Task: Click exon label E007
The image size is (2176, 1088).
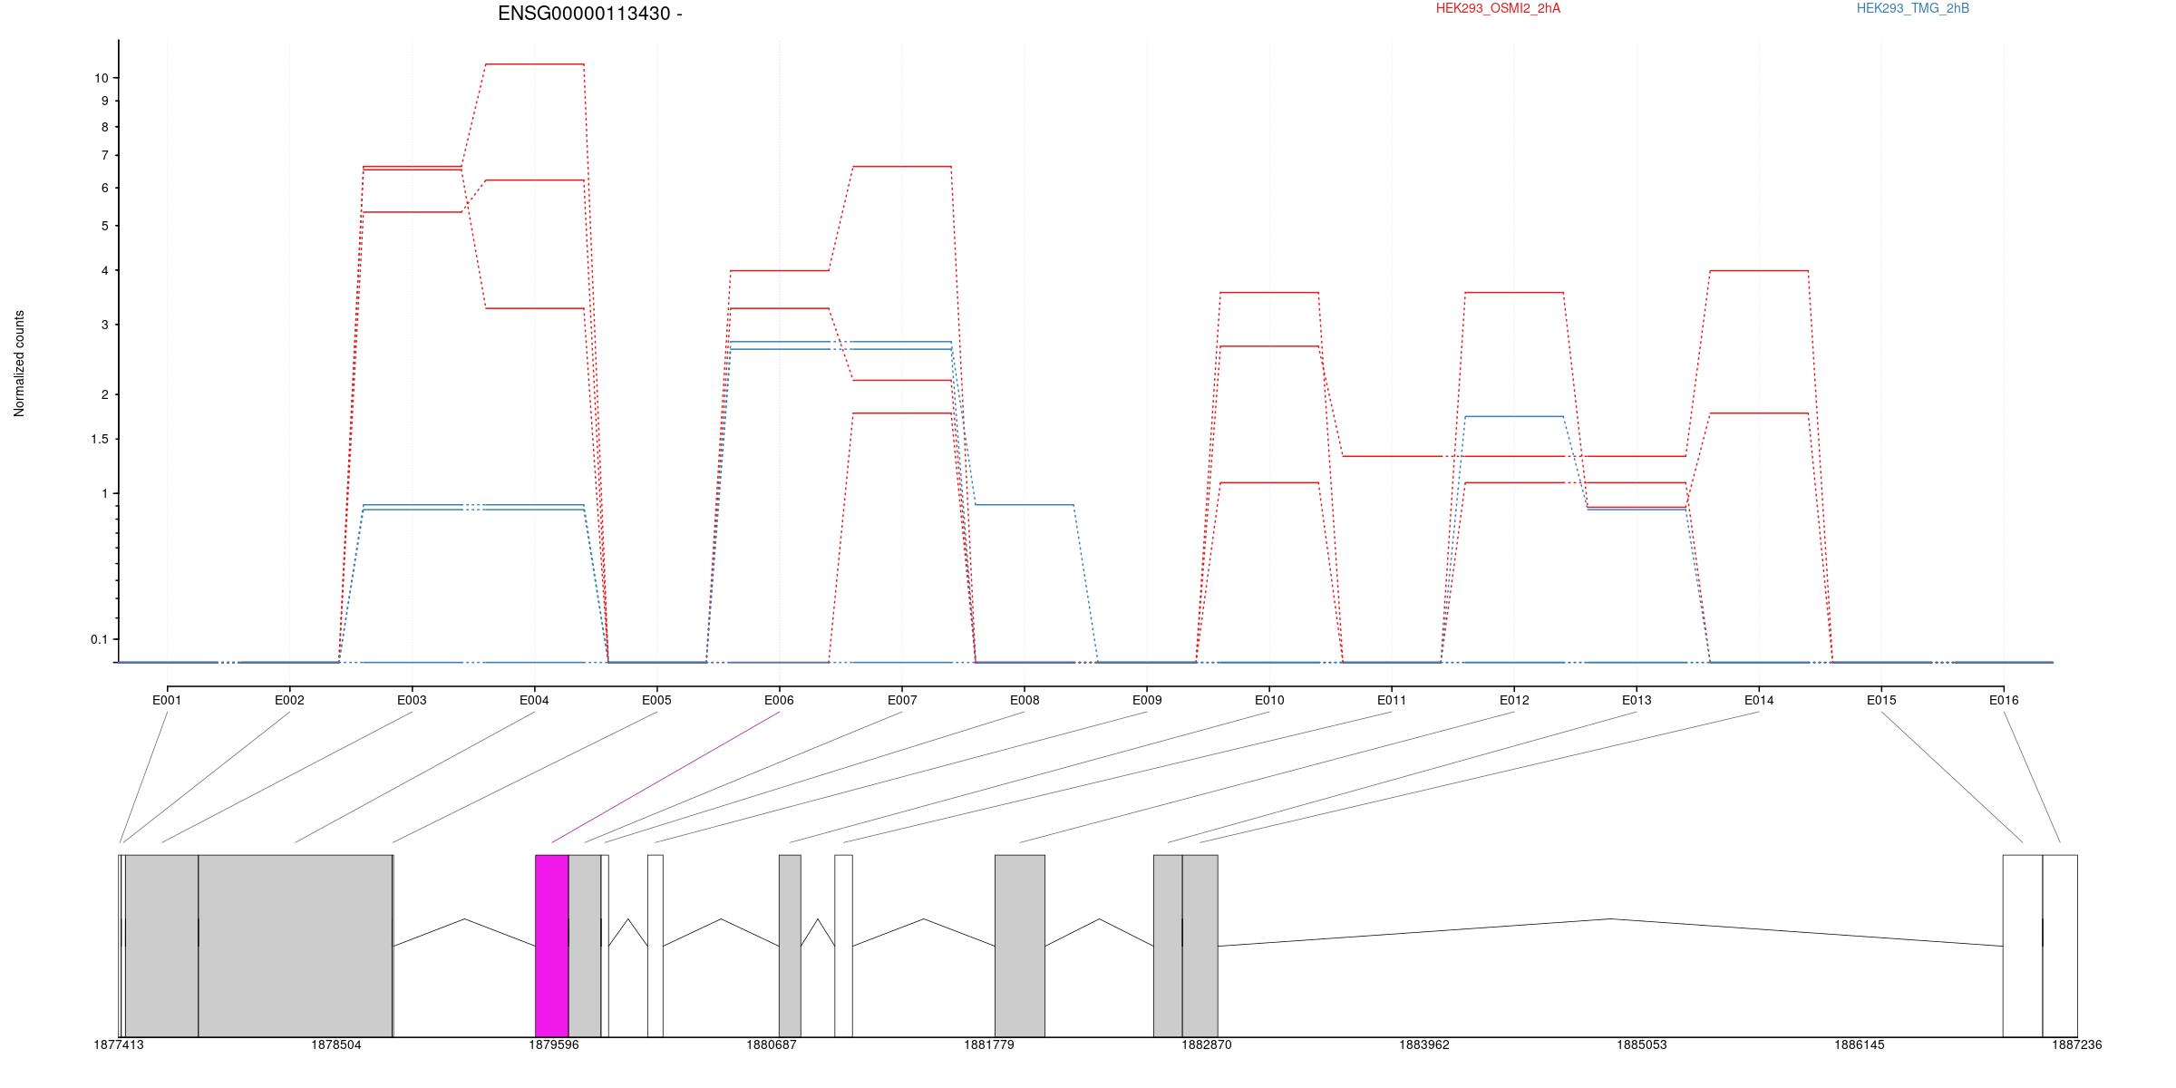Action: (x=901, y=700)
